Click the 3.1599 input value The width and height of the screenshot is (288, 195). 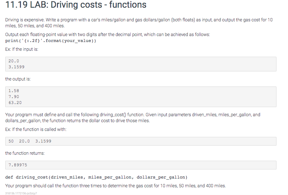(x=16, y=67)
